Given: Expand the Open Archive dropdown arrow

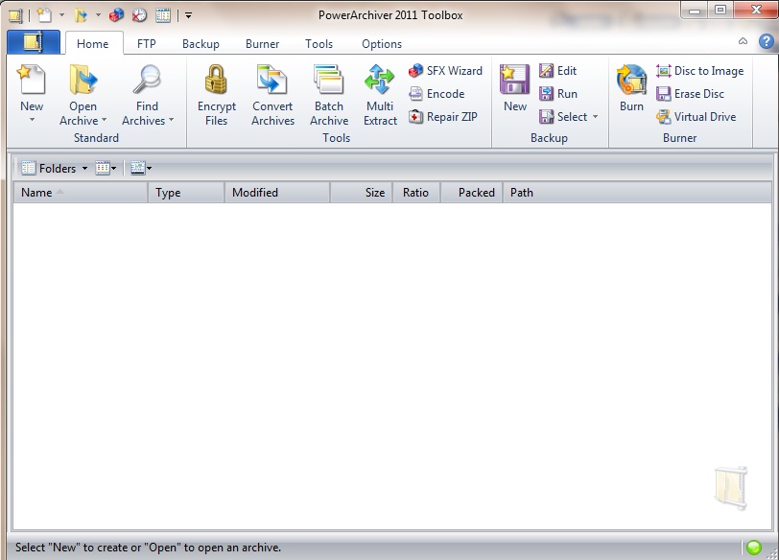Looking at the screenshot, I should (x=104, y=120).
